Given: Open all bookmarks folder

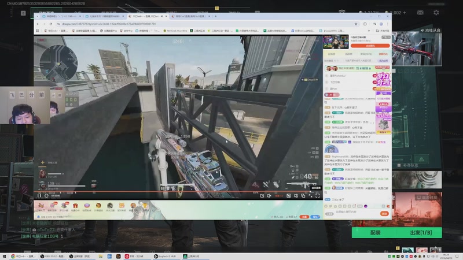Looking at the screenshot, I should pos(383,31).
